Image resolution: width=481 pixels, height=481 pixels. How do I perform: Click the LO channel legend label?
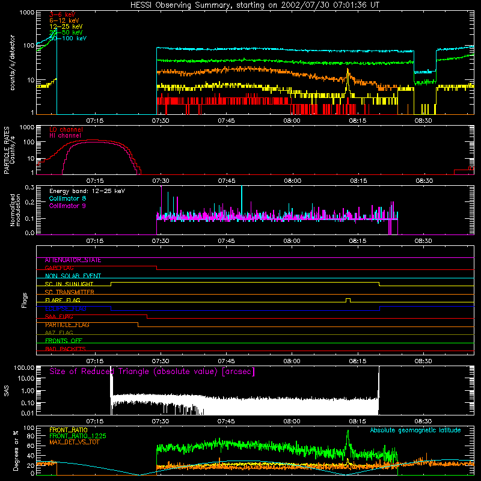pyautogui.click(x=66, y=129)
